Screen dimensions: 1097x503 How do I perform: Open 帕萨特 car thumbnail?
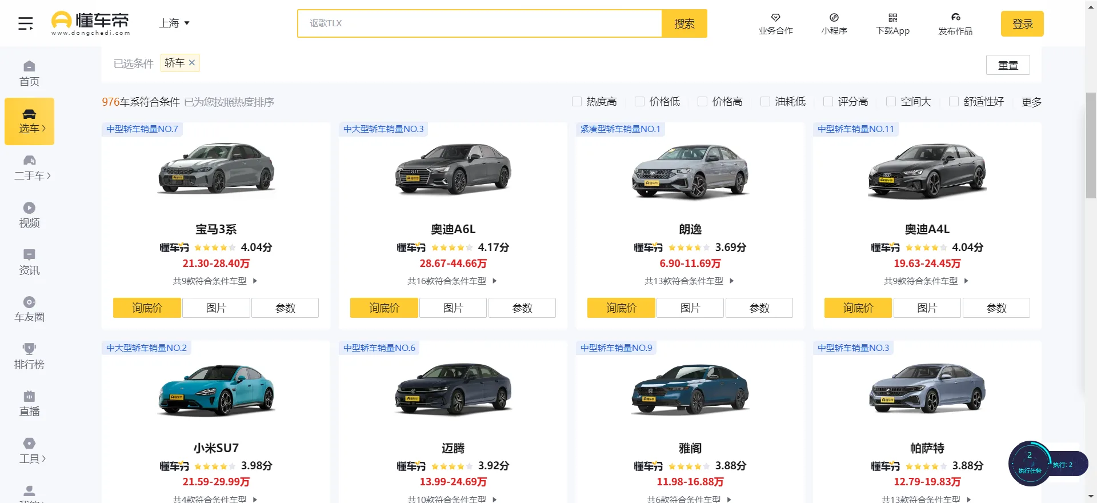coord(927,389)
